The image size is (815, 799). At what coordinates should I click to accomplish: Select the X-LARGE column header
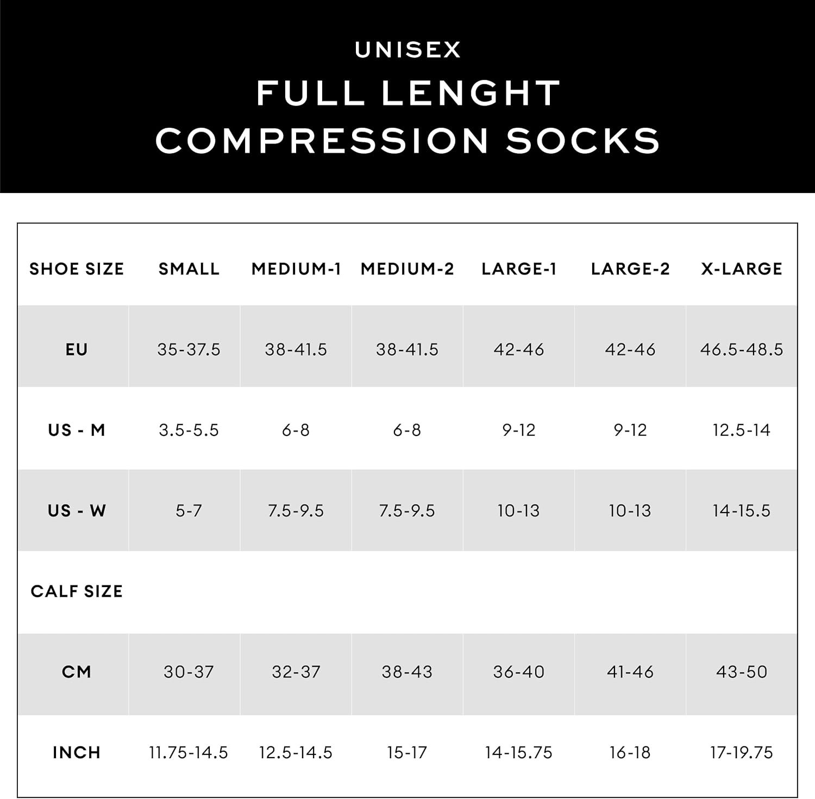pyautogui.click(x=742, y=269)
